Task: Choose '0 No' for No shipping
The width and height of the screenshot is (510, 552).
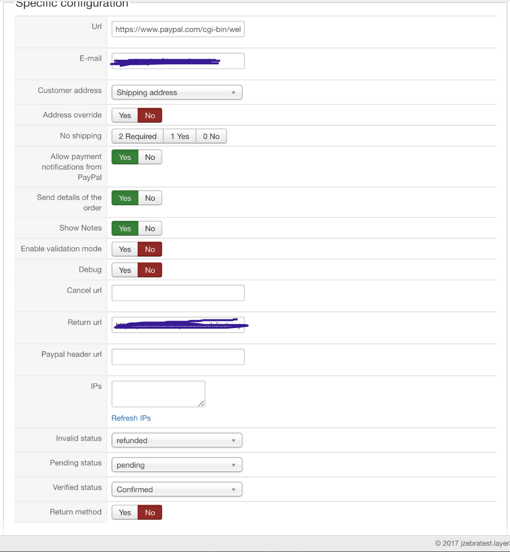Action: (x=211, y=136)
